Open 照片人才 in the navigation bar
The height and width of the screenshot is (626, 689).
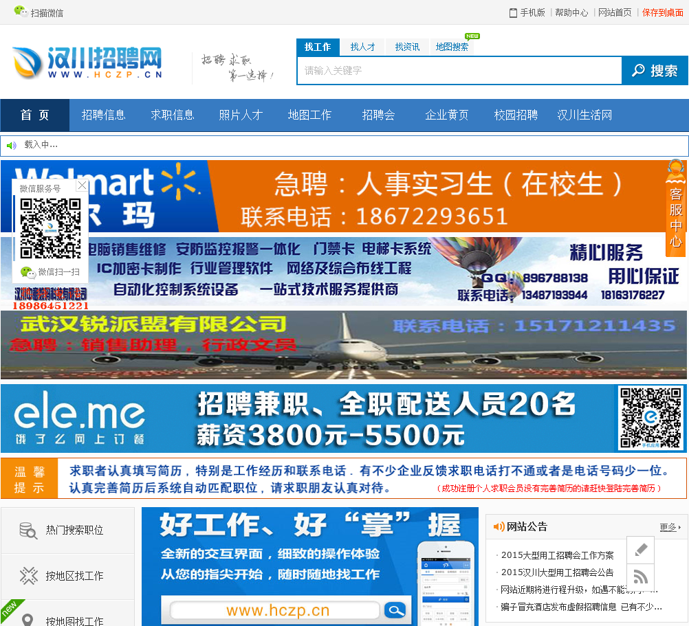coord(241,115)
